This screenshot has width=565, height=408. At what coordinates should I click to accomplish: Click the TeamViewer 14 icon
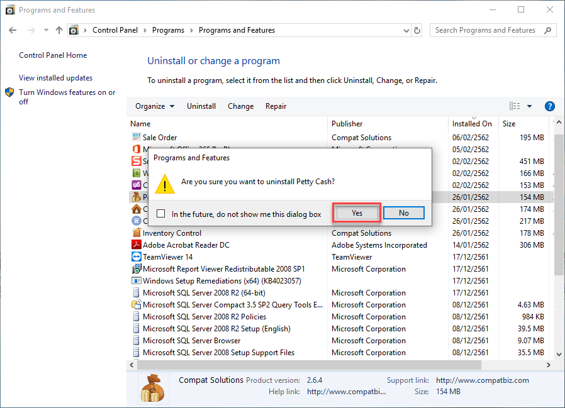point(136,256)
